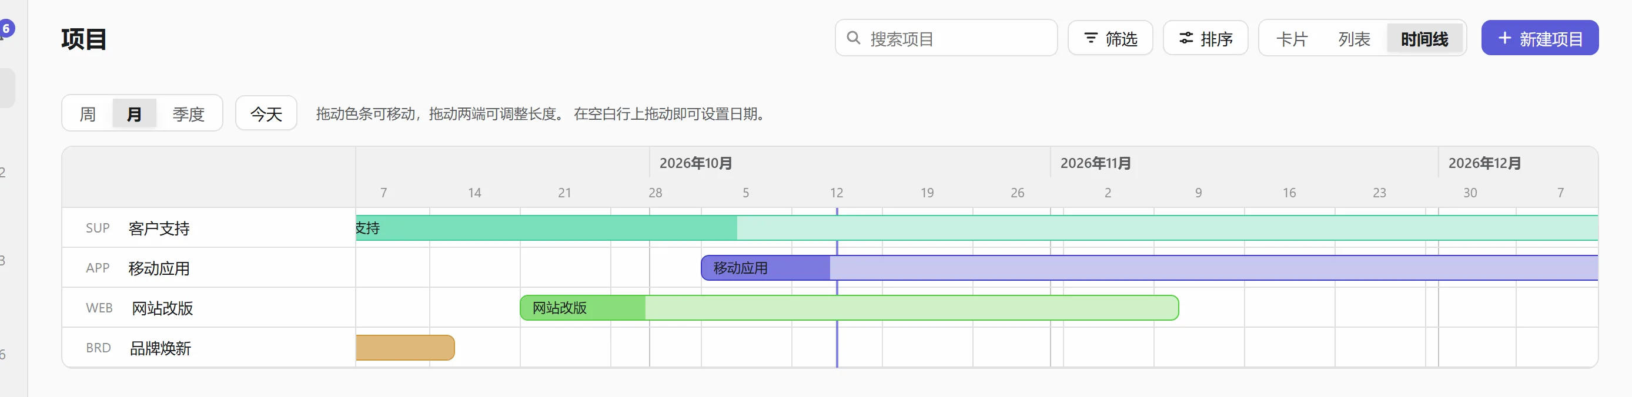Viewport: 1632px width, 397px height.
Task: Set timeline scale to 月
Action: (134, 113)
